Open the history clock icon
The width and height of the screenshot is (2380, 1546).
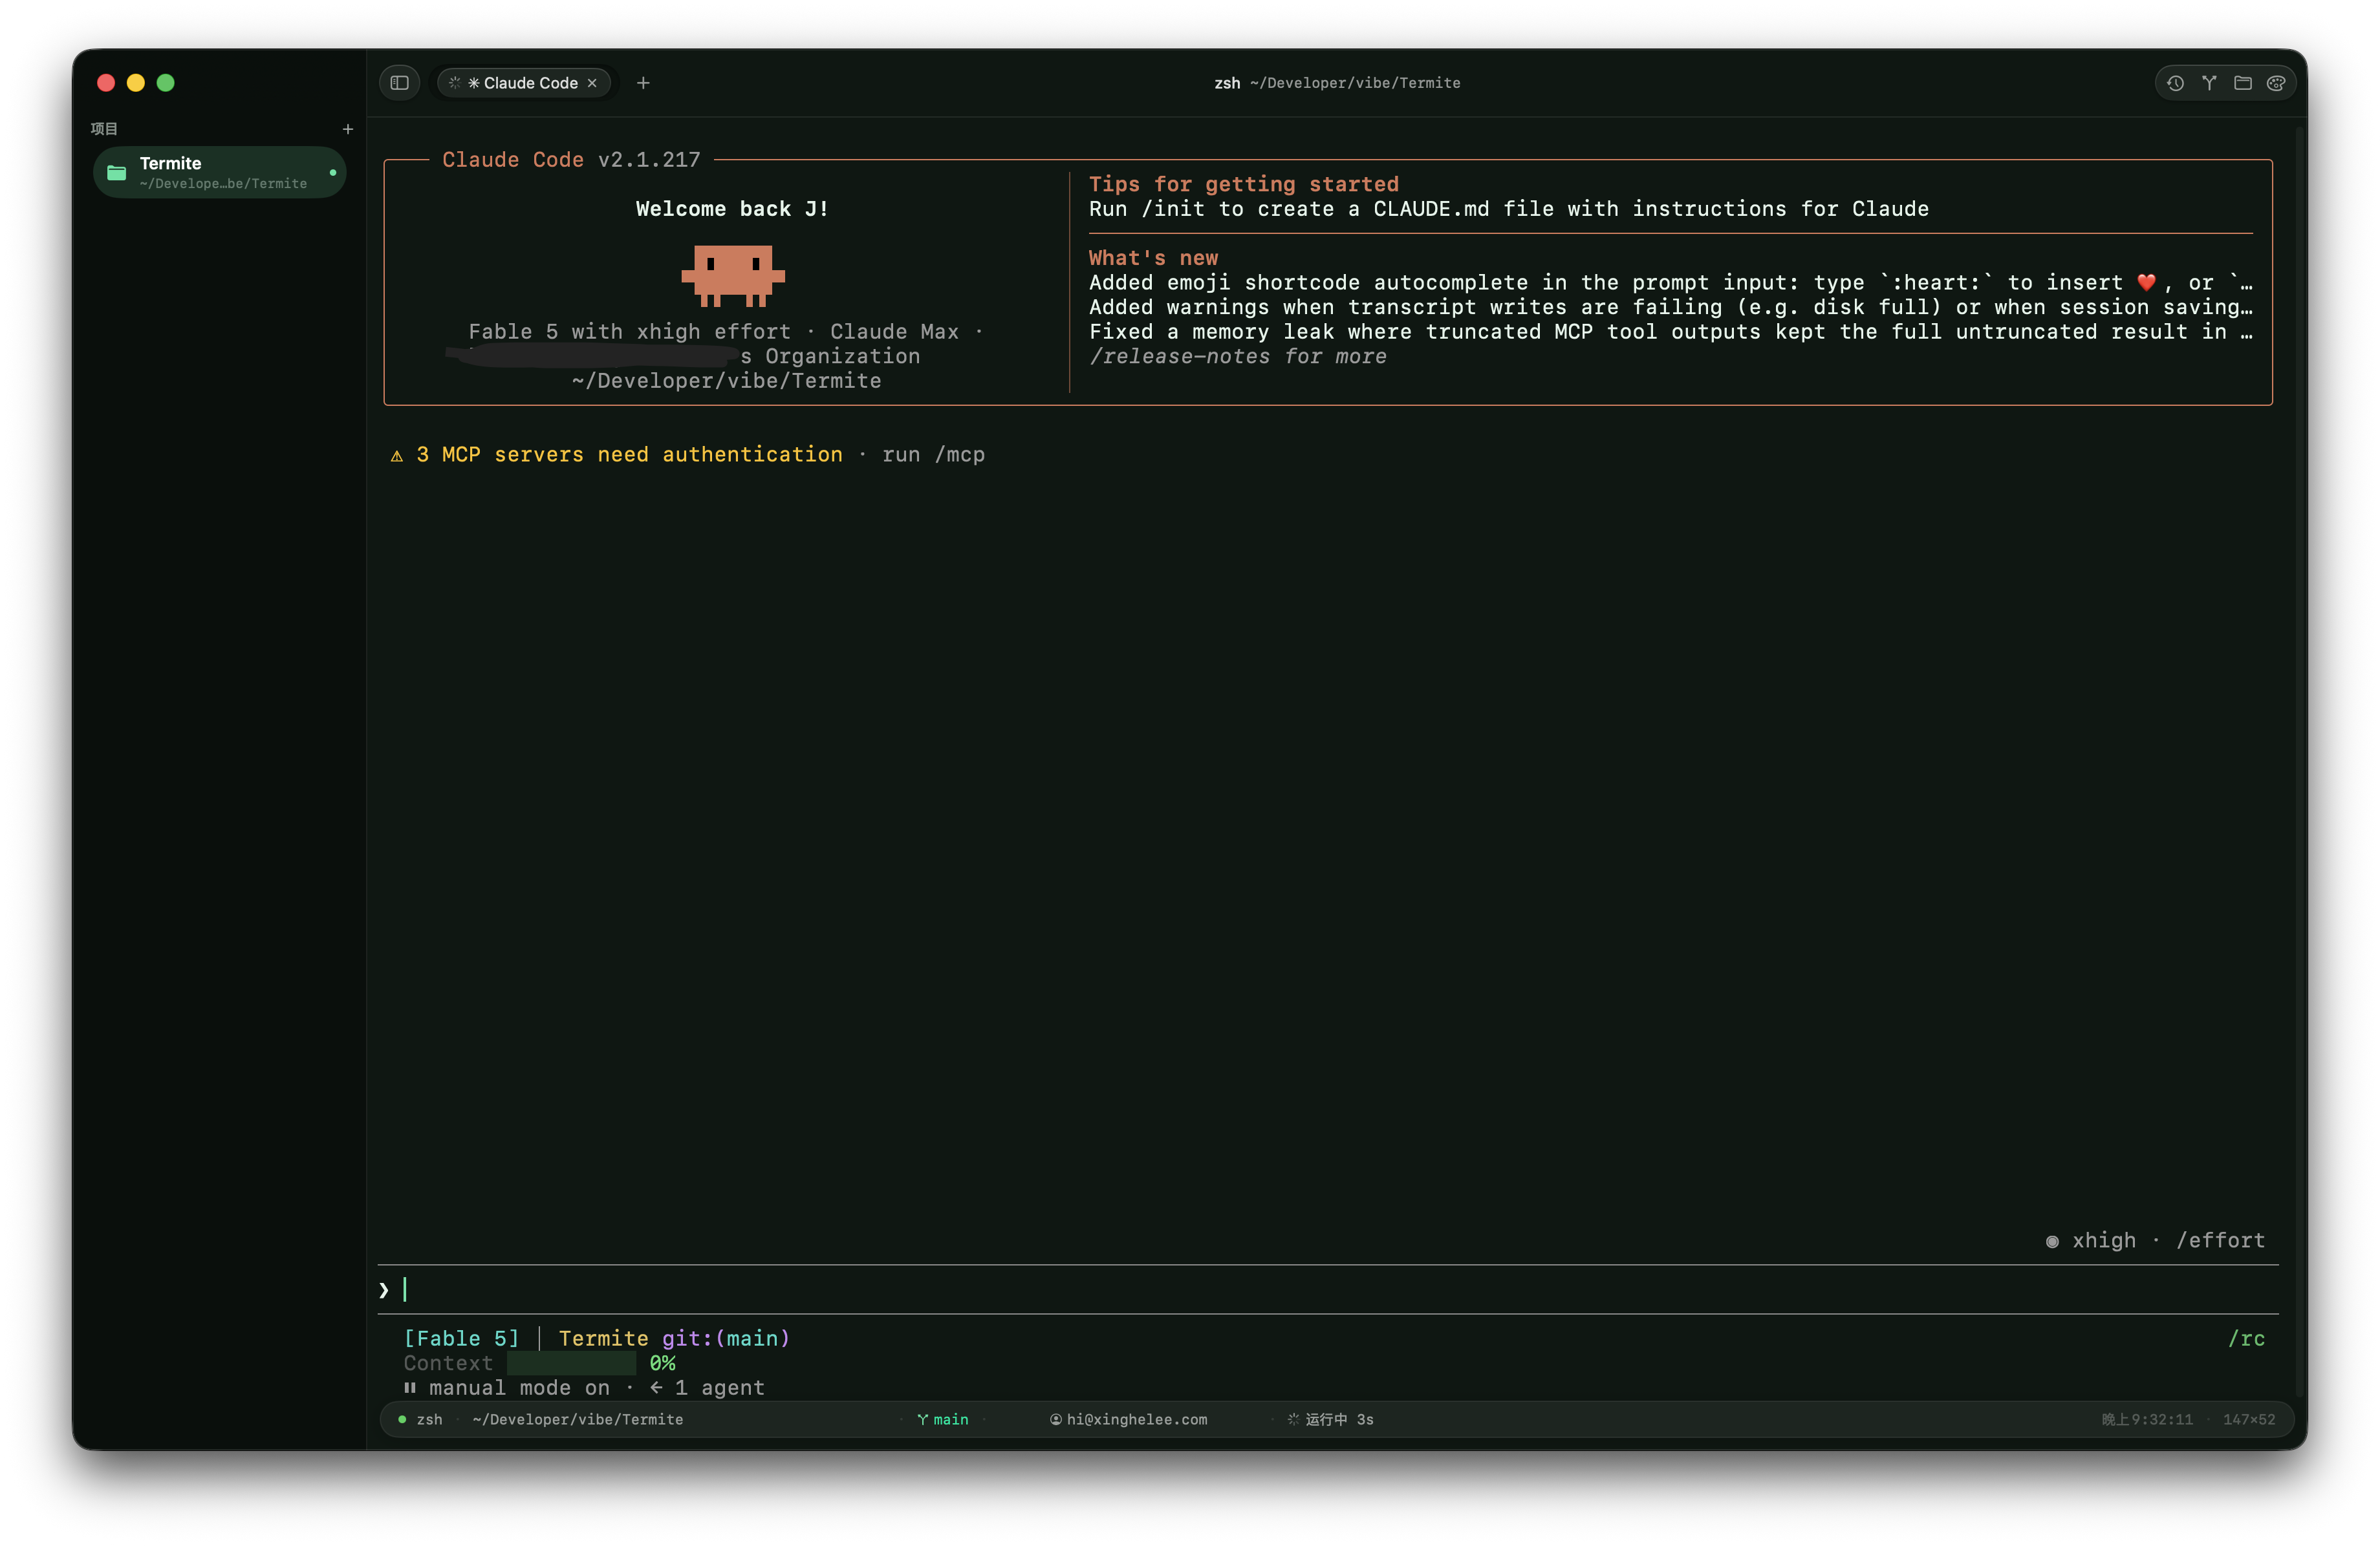click(2174, 83)
